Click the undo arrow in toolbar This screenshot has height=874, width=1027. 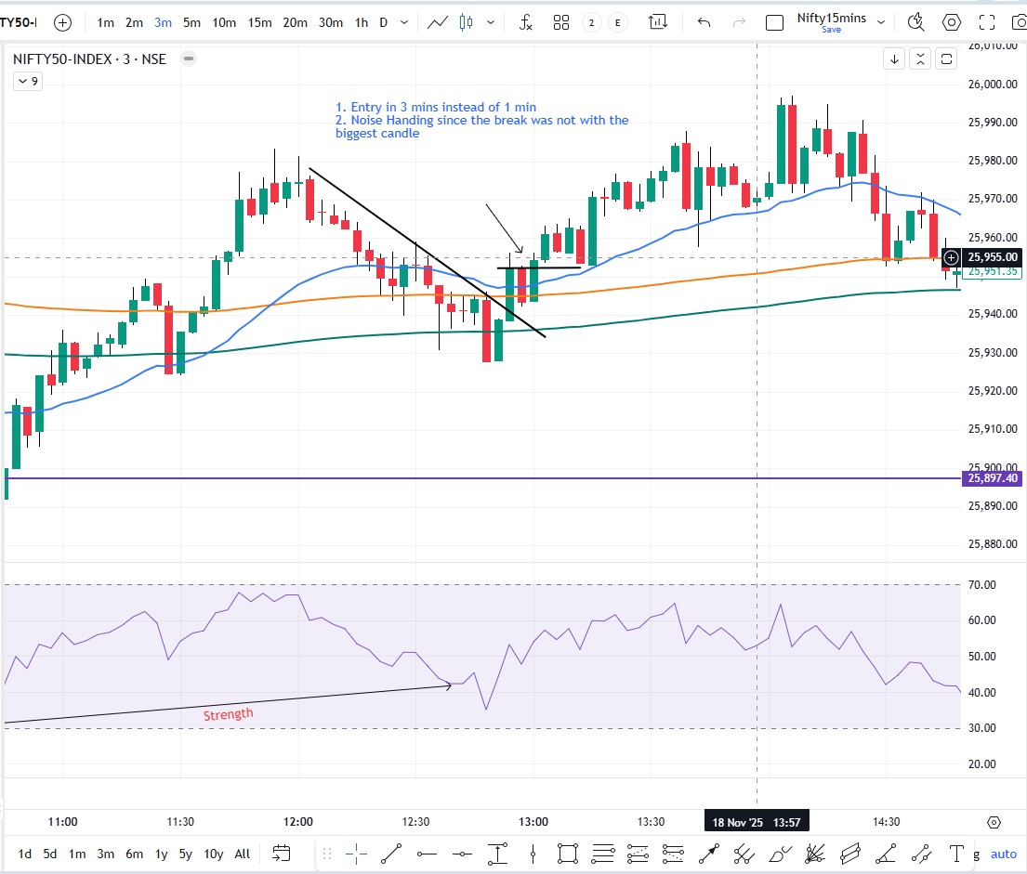tap(704, 22)
